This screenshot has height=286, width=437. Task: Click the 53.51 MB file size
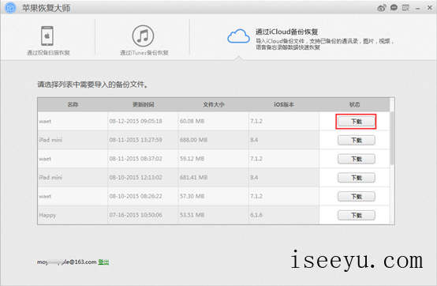coord(192,215)
